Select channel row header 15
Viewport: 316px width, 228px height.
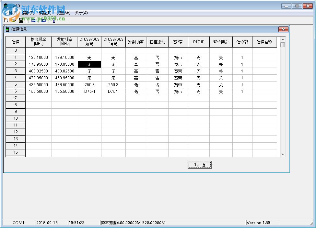tap(16, 153)
